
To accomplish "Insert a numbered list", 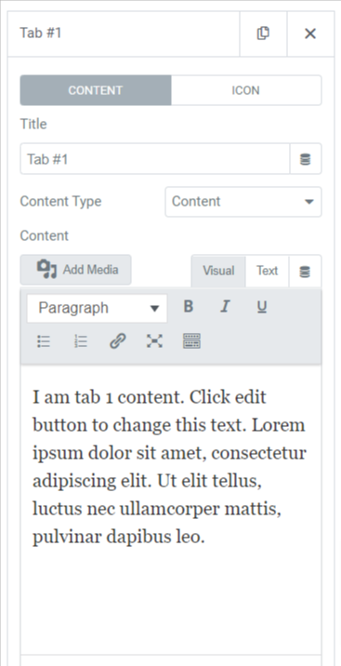I will click(81, 341).
